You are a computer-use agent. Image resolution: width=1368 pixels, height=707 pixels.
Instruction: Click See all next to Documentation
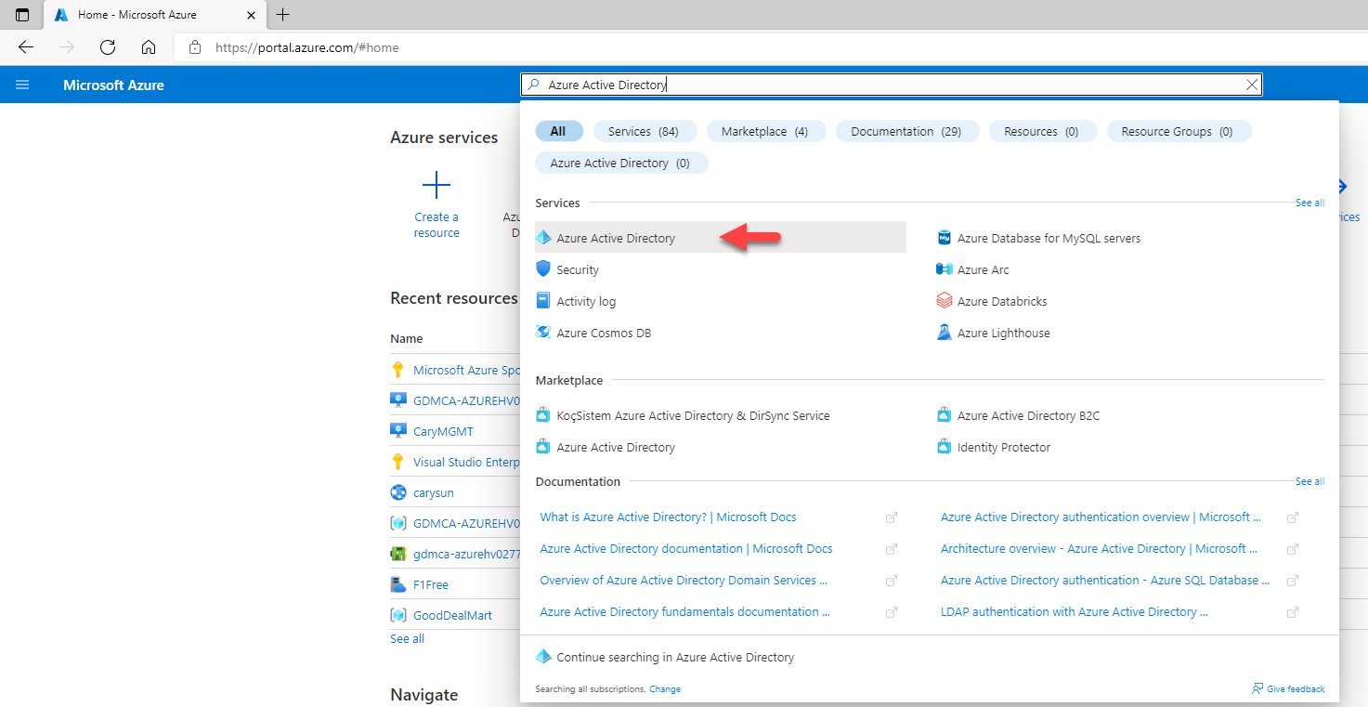click(1309, 481)
